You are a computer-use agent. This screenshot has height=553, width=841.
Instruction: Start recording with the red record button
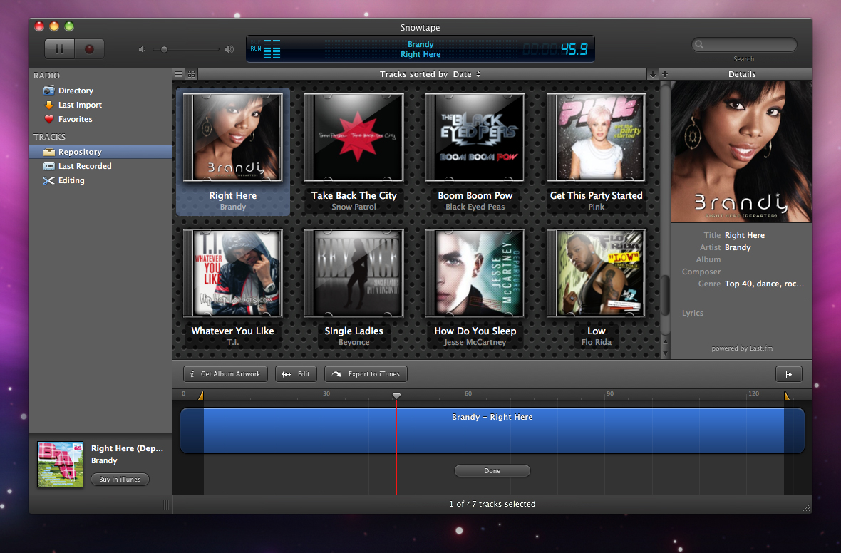pos(90,48)
